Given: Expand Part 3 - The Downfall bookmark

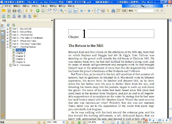Looking at the screenshot, I should [7, 35].
